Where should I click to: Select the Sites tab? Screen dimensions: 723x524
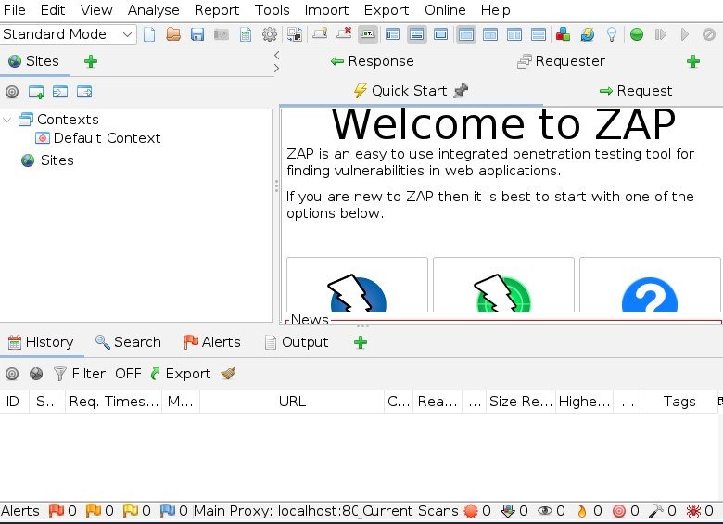click(34, 61)
